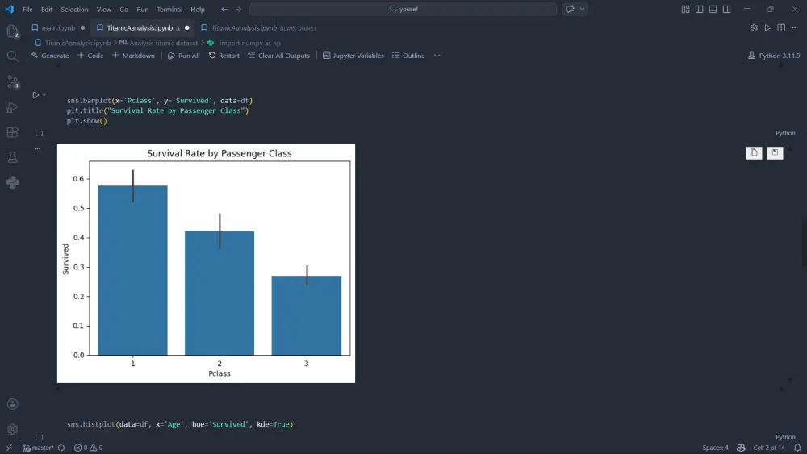Open the Help menu
This screenshot has height=454, width=807.
(198, 9)
